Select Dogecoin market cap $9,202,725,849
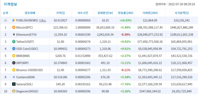Viewport: 198px width, 94px height. pos(182,91)
